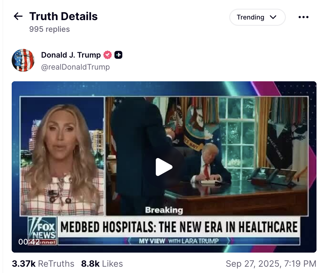Click the My View with Lara Trump strip
This screenshot has width=324, height=273.
(x=179, y=241)
